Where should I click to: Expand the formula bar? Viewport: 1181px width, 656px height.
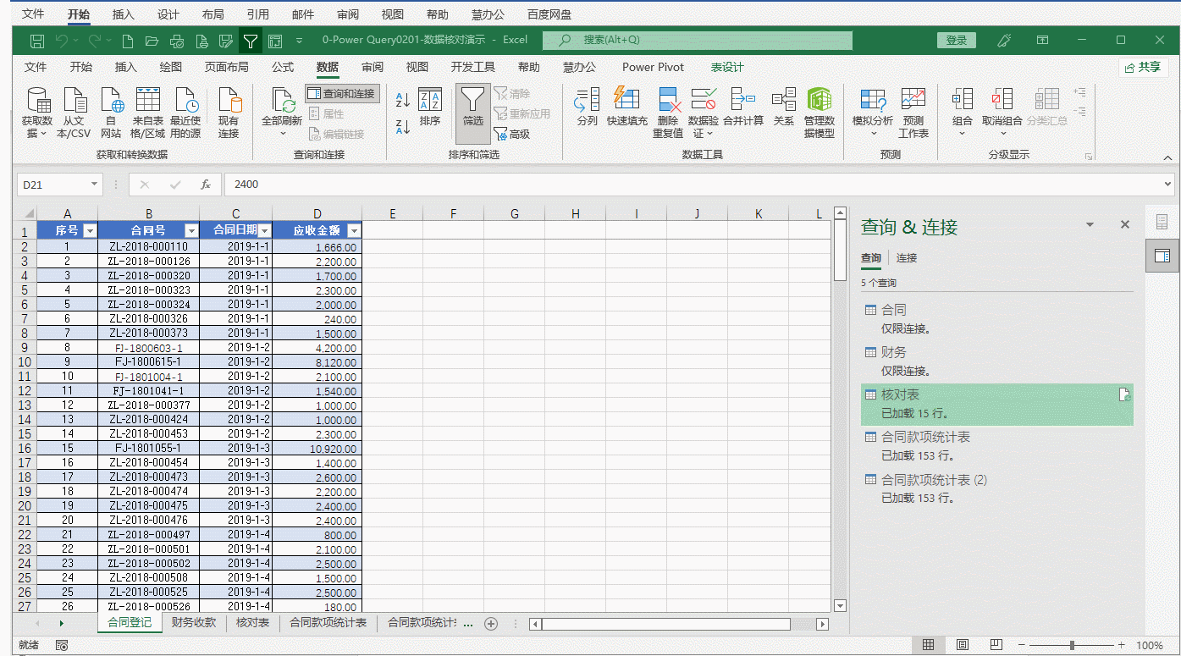1168,185
